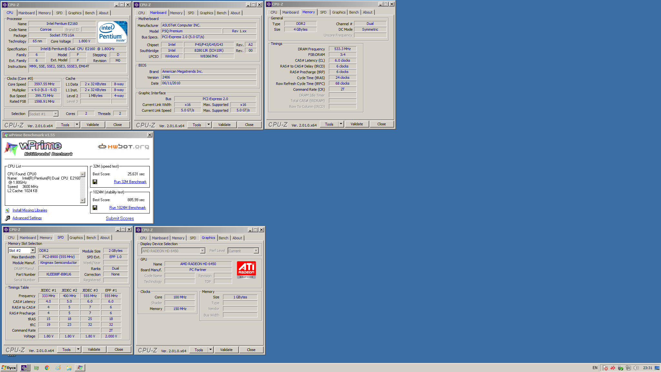
Task: Click the Install Missing Libraries icon
Action: point(7,210)
